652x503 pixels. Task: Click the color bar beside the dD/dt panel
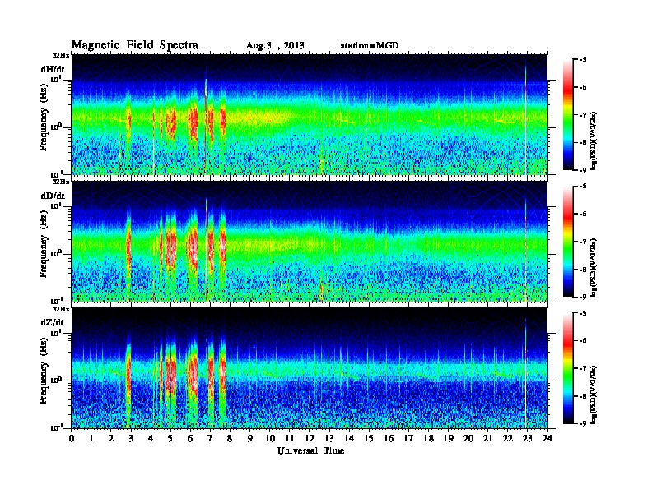[x=568, y=242]
